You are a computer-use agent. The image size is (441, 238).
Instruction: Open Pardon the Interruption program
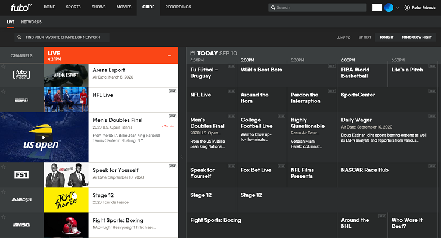[x=312, y=100]
